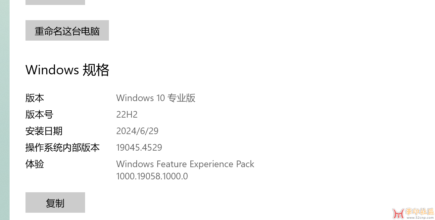Click the green strip along the left edge
The width and height of the screenshot is (435, 220).
(5, 110)
